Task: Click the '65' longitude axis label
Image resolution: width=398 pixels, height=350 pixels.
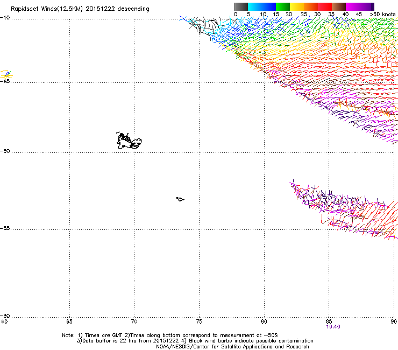Action: [69, 321]
